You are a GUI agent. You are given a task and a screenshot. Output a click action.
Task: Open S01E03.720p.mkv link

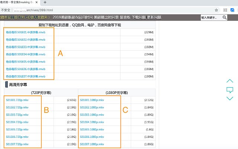click(x=17, y=115)
